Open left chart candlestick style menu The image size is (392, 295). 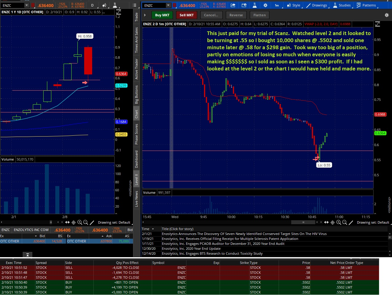coord(104,5)
